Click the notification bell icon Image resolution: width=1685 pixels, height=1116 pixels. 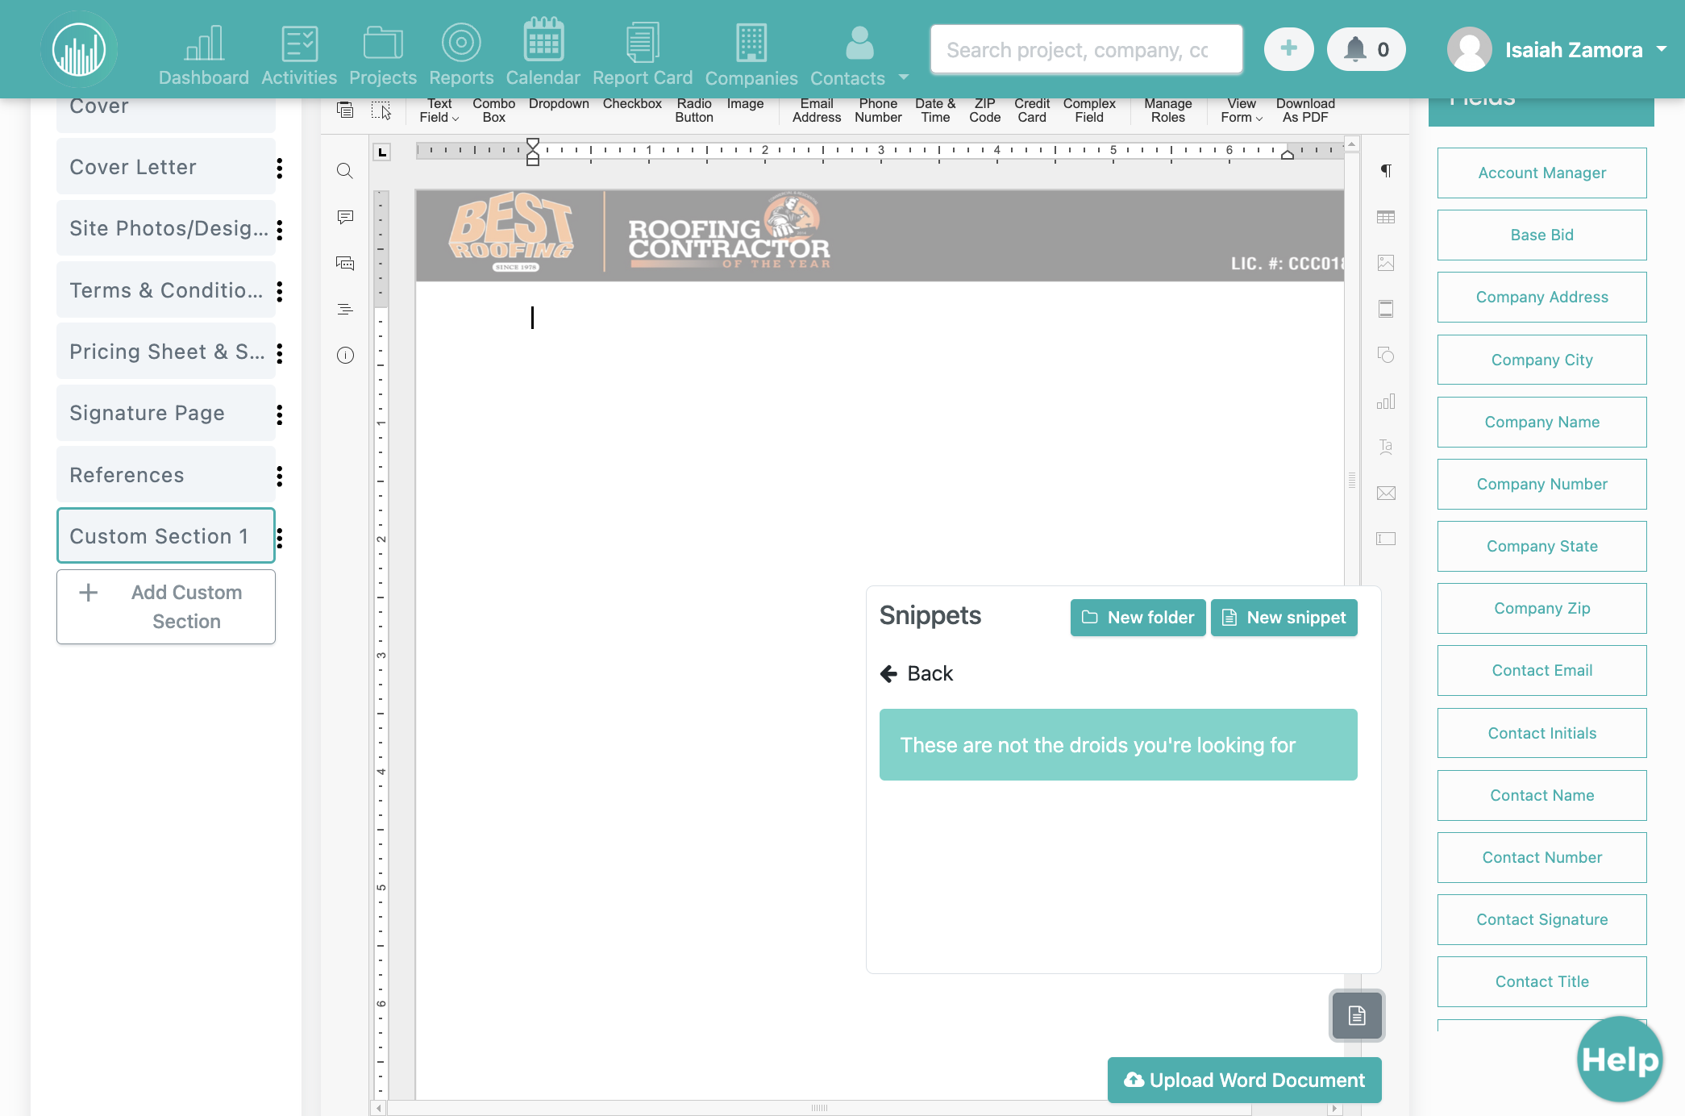pyautogui.click(x=1355, y=49)
